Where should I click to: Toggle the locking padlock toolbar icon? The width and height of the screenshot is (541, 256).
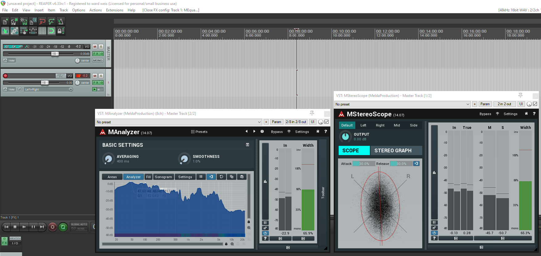pos(60,31)
